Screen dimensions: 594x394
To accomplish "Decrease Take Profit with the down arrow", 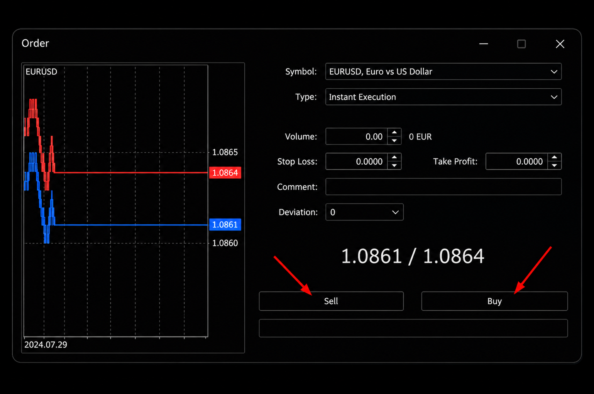I will point(554,165).
